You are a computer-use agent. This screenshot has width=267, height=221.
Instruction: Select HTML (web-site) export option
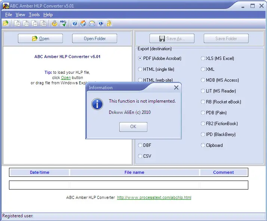click(x=155, y=80)
